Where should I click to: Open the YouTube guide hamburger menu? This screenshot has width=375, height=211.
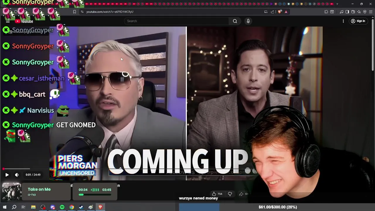point(8,21)
